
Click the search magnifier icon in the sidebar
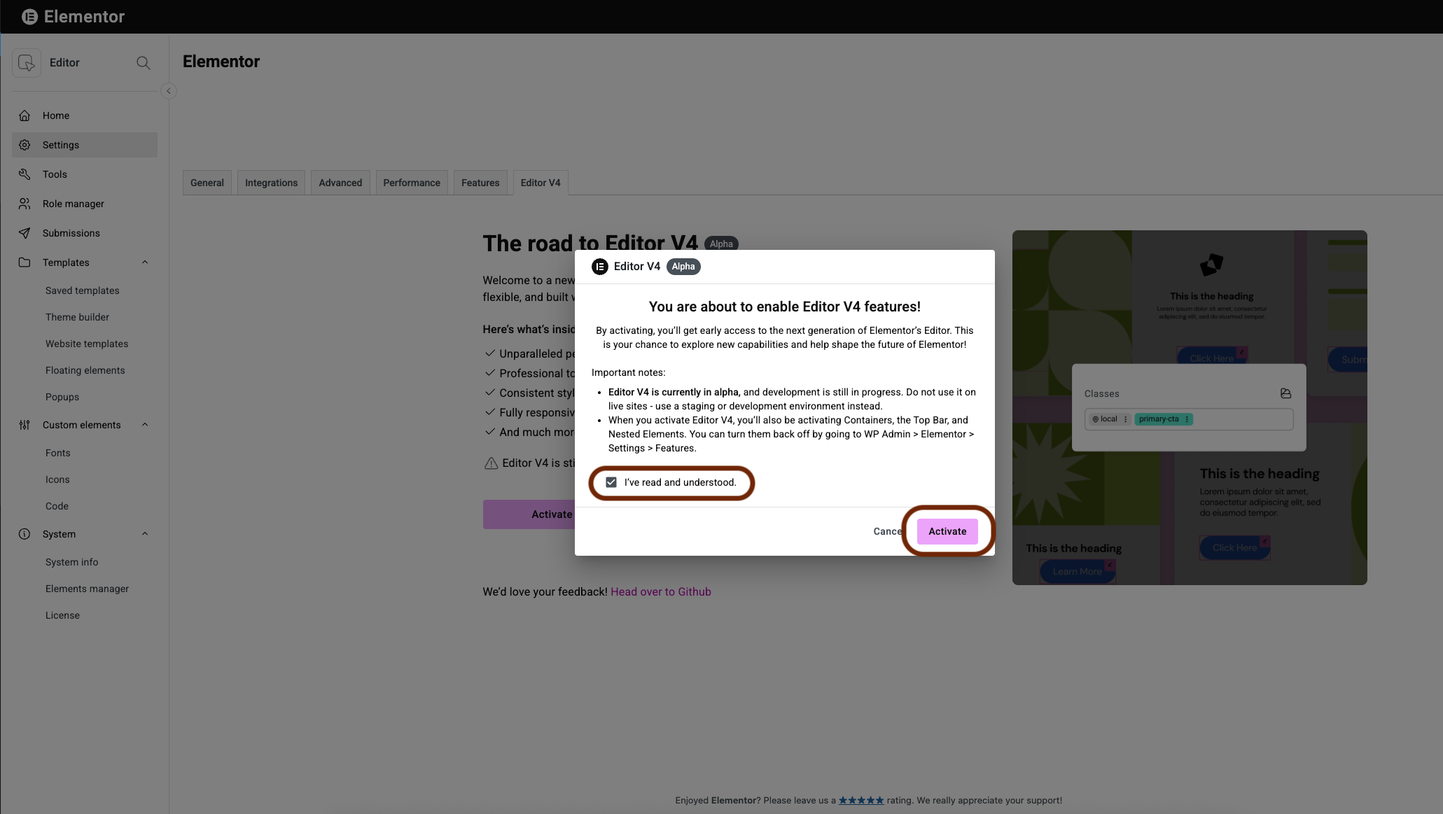143,63
